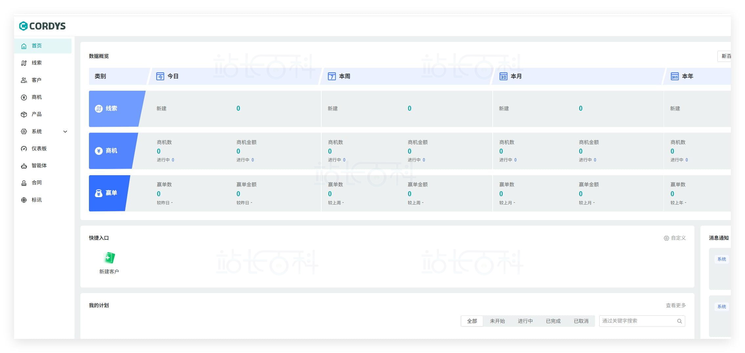Filter plans by 进行中 status
745x353 pixels.
pos(525,321)
